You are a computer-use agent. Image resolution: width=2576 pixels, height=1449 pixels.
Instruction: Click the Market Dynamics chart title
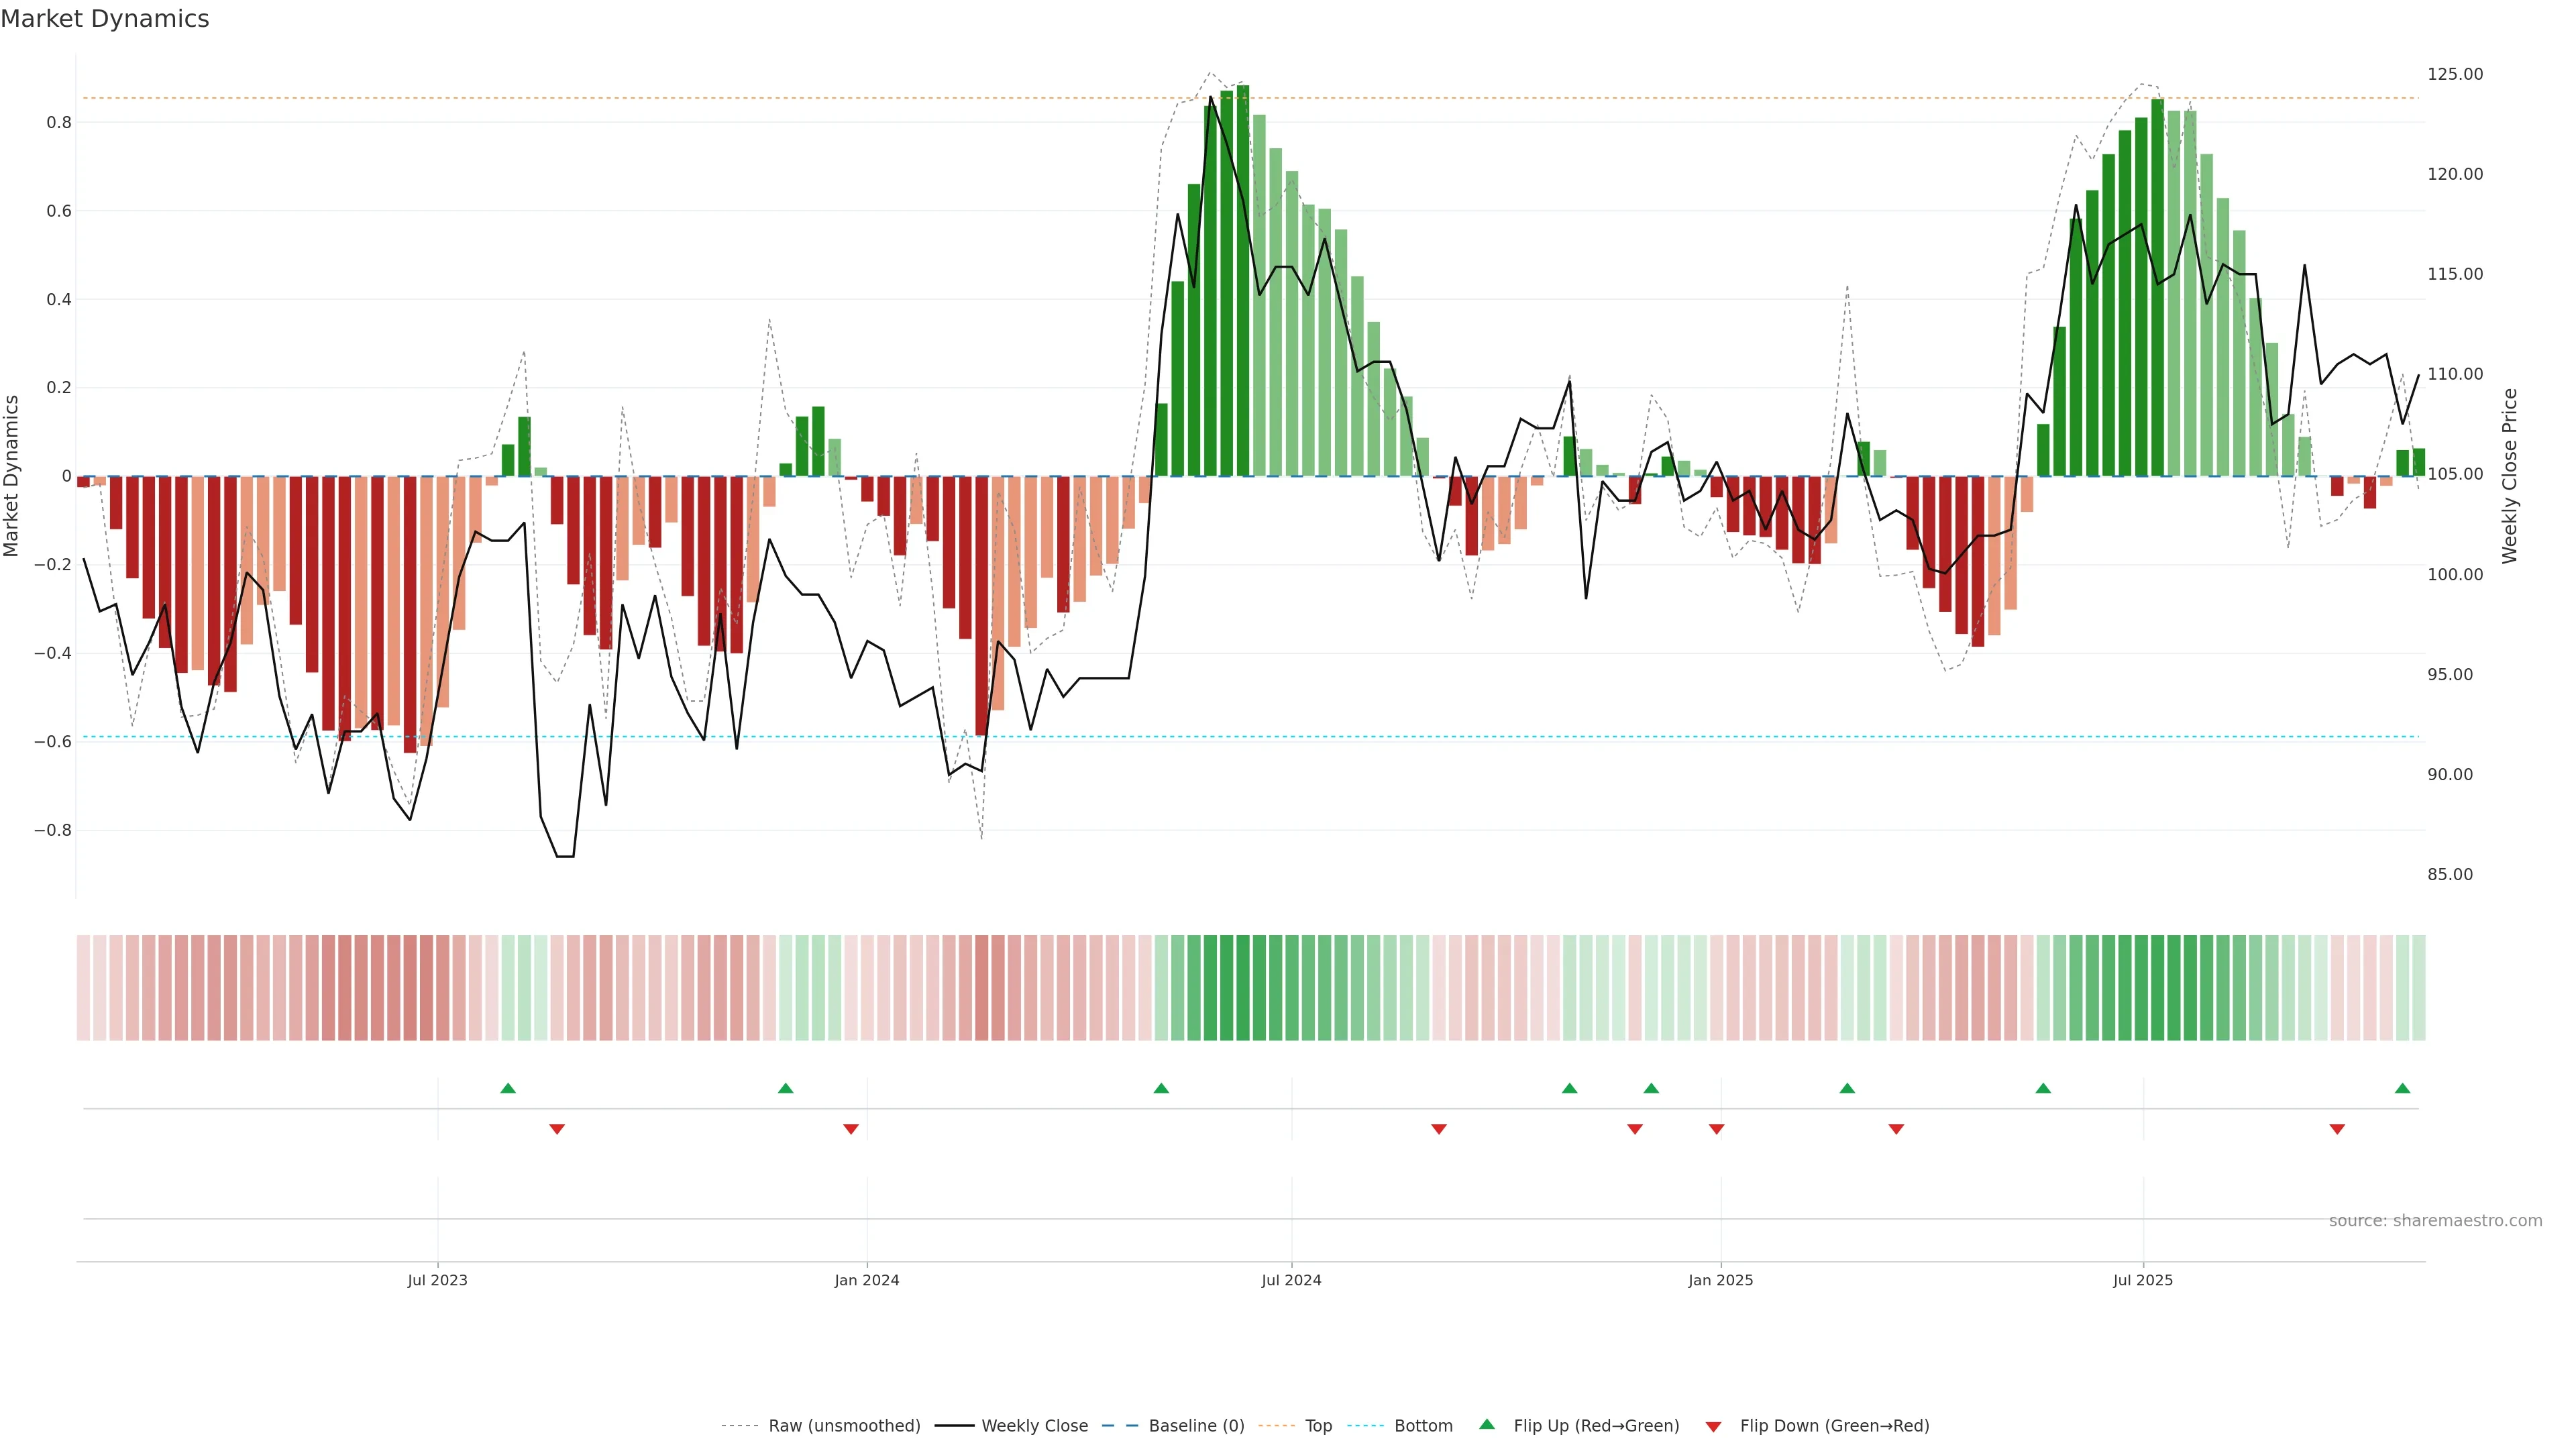(x=105, y=19)
